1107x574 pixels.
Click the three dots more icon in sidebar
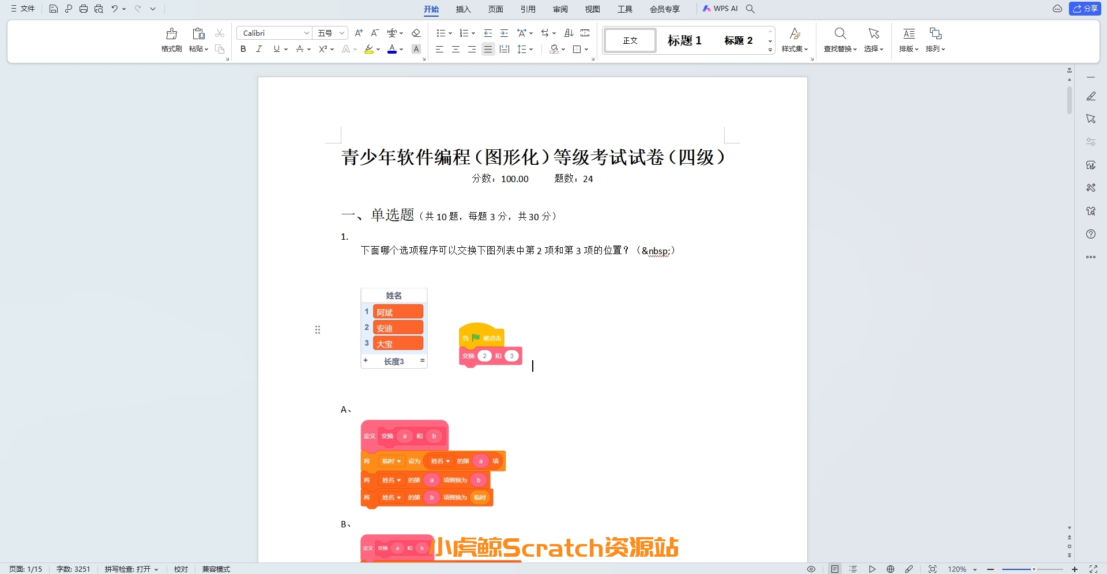tap(1091, 257)
